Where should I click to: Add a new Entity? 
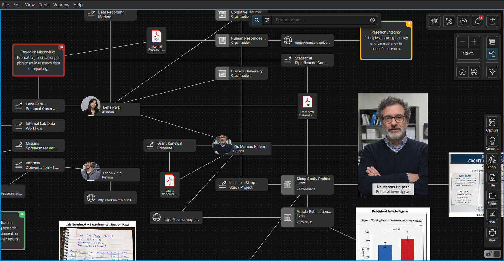point(492,161)
